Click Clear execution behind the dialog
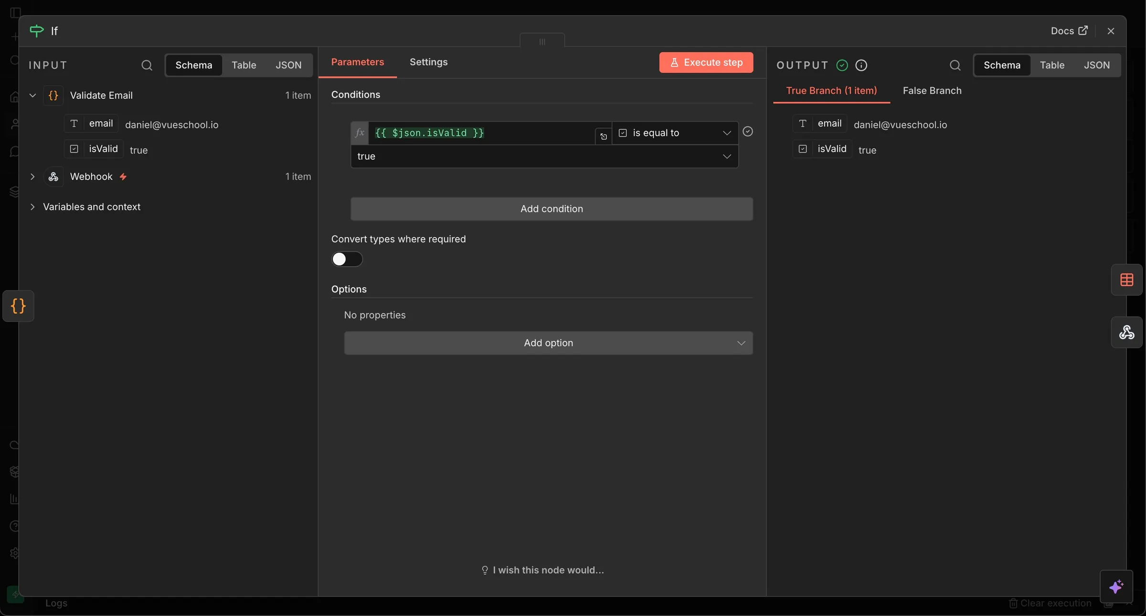This screenshot has width=1146, height=616. coord(1050,603)
